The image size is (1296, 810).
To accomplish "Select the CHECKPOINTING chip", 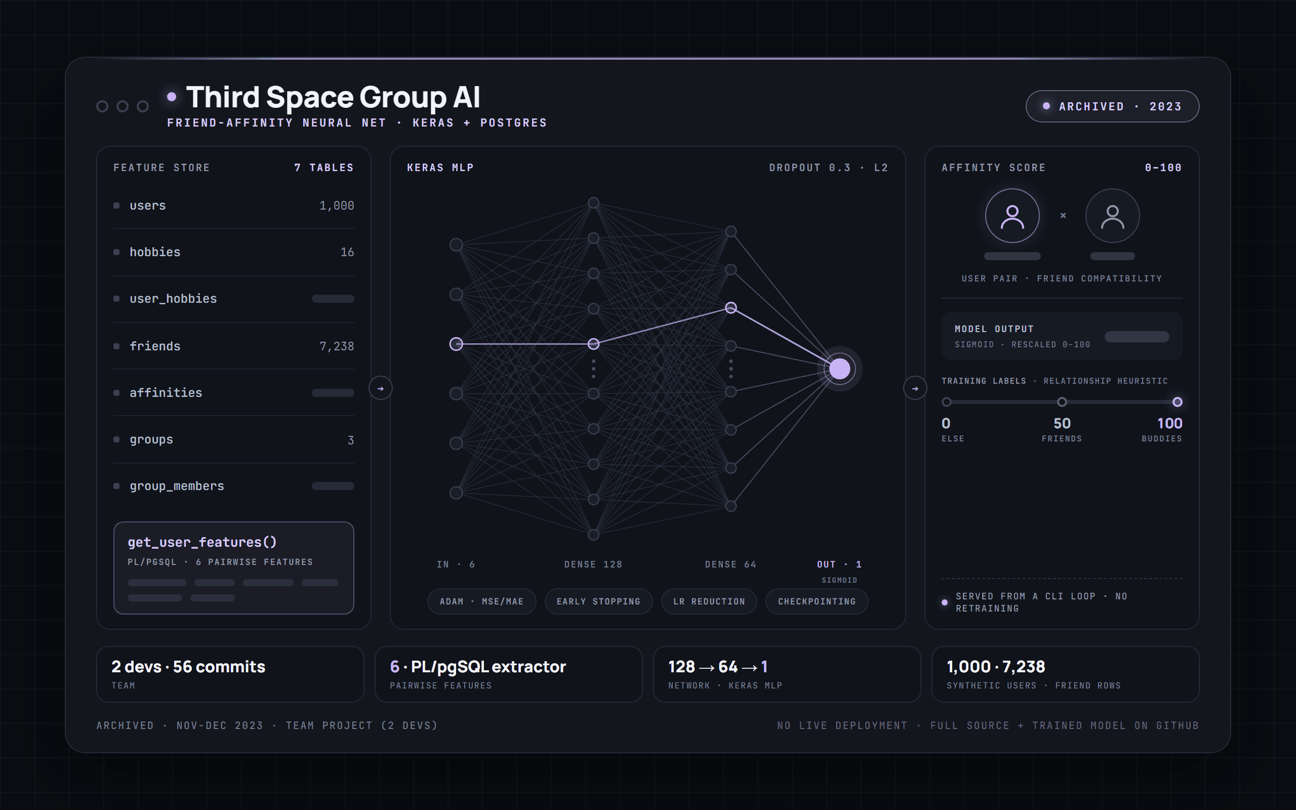I will tap(817, 601).
